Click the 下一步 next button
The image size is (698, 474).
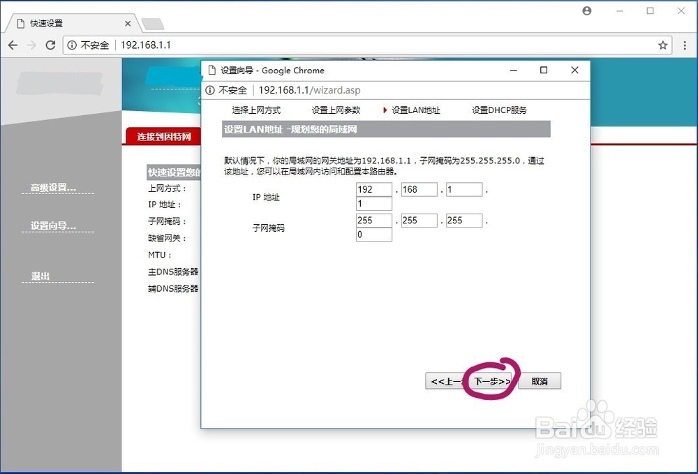(x=491, y=381)
